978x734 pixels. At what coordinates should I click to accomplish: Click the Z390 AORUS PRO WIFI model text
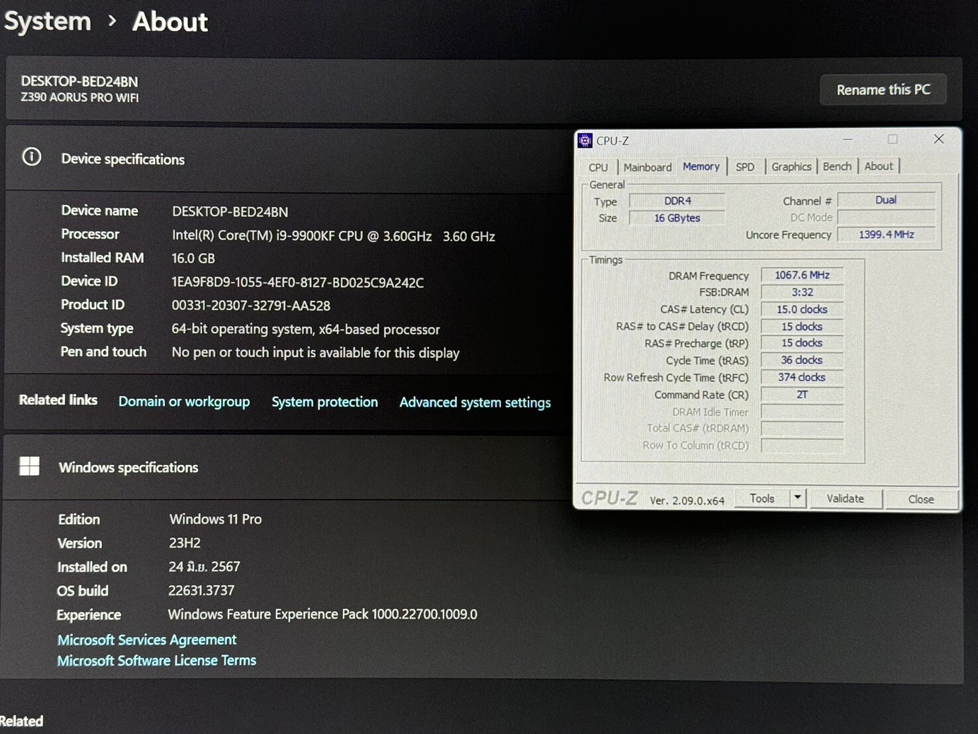click(79, 98)
